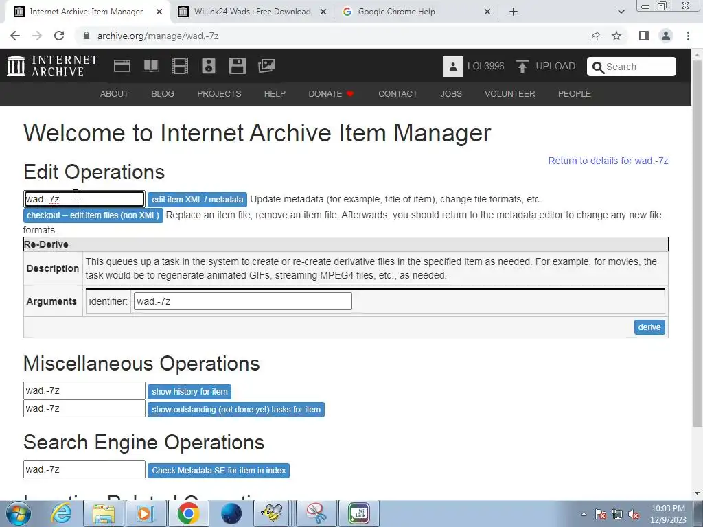The width and height of the screenshot is (703, 527).
Task: Click the magnifier icon in Search box
Action: (598, 67)
